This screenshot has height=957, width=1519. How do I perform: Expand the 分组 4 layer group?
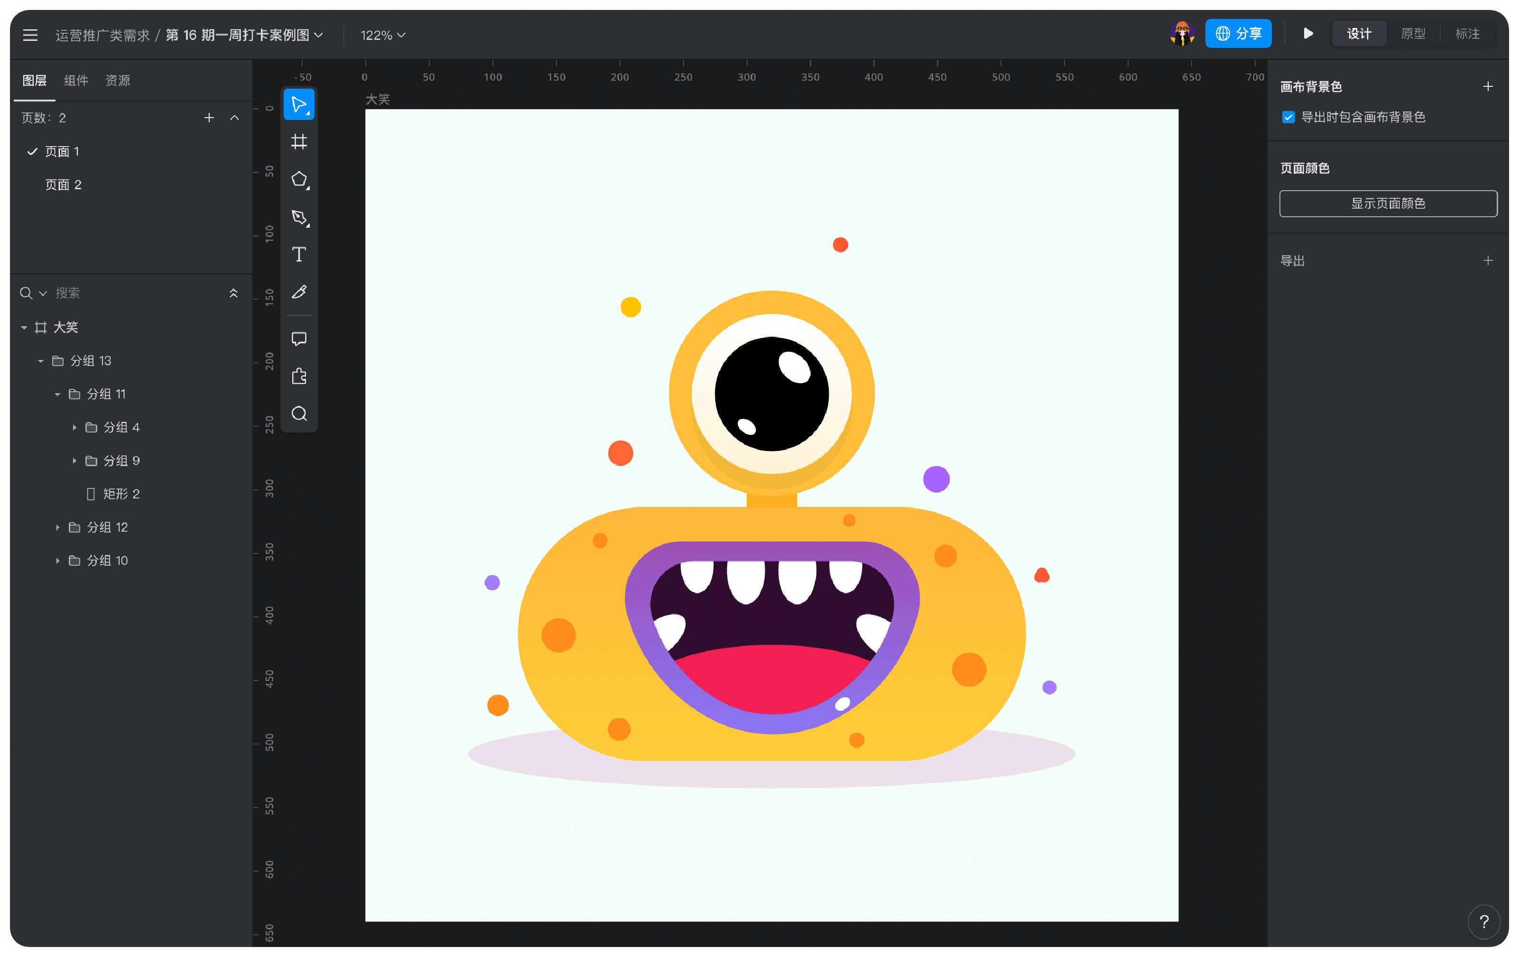[x=74, y=427]
